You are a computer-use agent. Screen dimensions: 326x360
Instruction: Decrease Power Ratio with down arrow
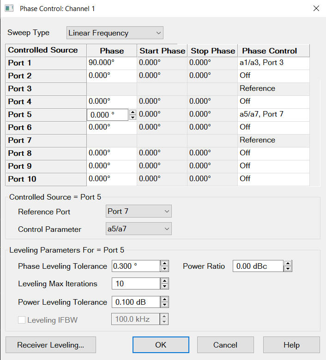(x=288, y=269)
